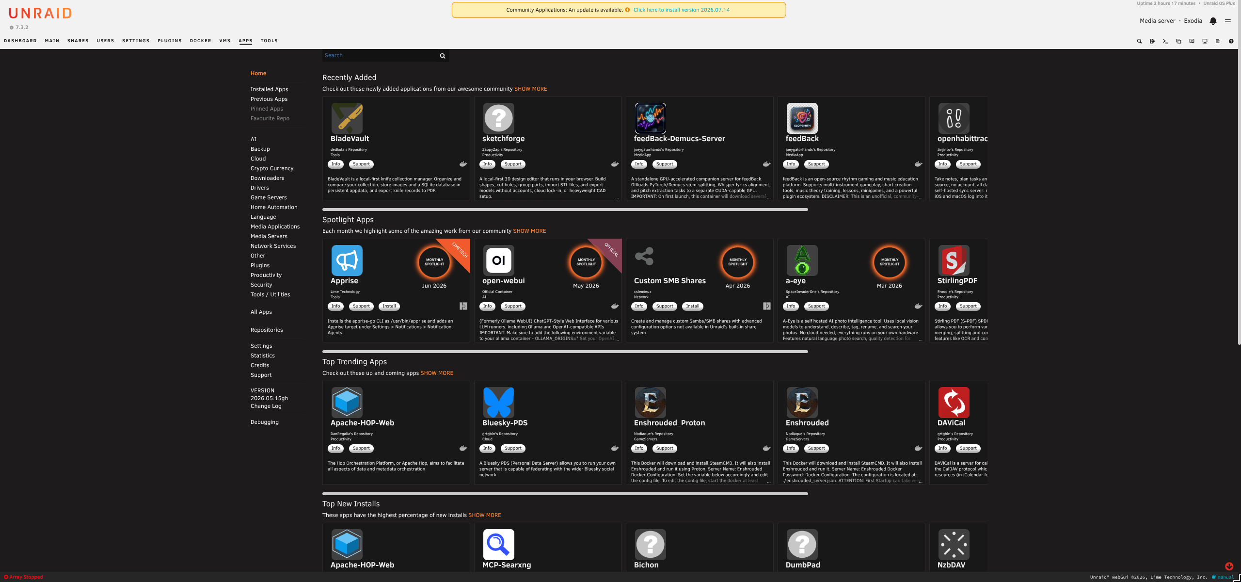The height and width of the screenshot is (582, 1241).
Task: Click Support button on Bluesky-PDS card
Action: tap(513, 449)
